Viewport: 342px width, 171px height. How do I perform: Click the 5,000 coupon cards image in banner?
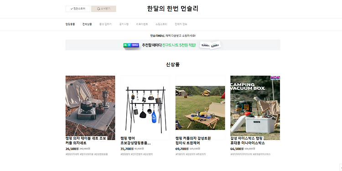click(x=210, y=45)
